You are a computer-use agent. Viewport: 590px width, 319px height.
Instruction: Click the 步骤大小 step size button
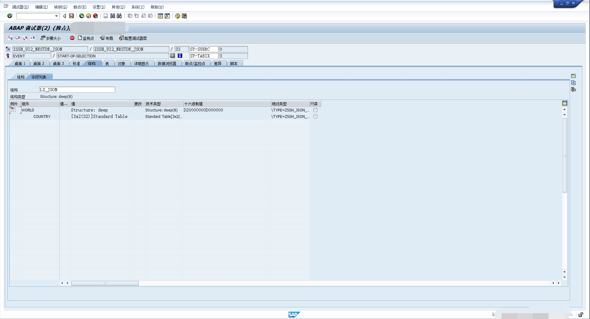(51, 38)
